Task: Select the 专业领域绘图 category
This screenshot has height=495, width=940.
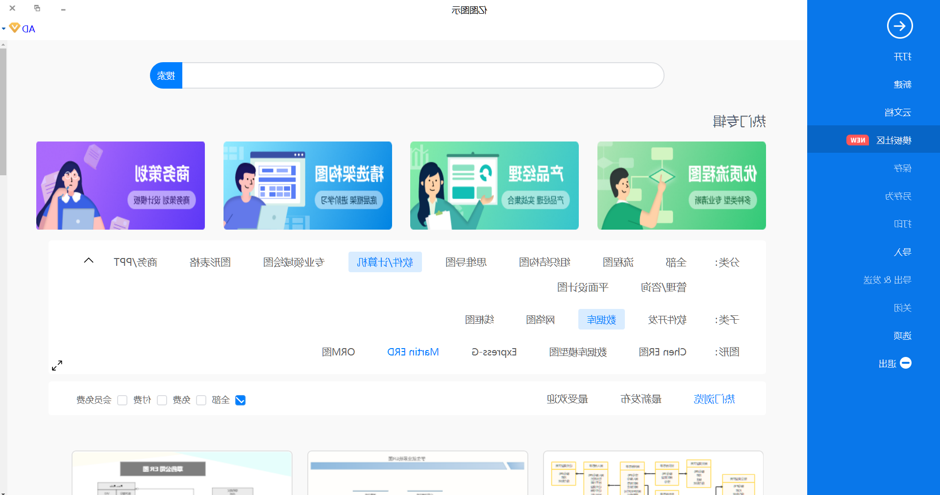Action: tap(294, 262)
